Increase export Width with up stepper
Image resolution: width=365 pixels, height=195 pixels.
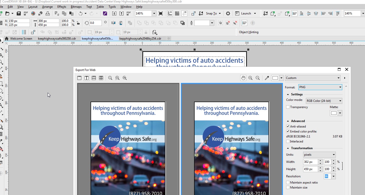(x=320, y=161)
